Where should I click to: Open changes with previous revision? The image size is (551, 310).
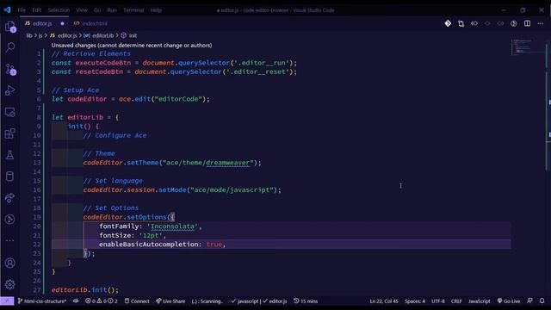[474, 23]
